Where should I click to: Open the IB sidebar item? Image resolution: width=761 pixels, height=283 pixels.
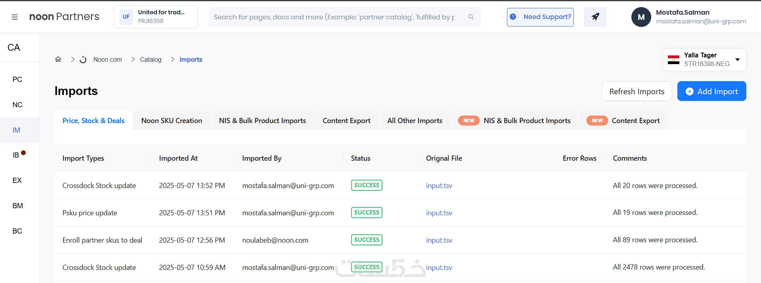[x=16, y=155]
